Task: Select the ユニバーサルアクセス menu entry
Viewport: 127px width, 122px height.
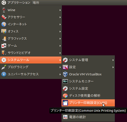Action: 31,74
